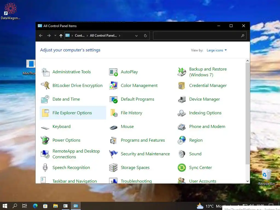Open the Storage Spaces icon
The height and width of the screenshot is (210, 280).
(x=113, y=168)
